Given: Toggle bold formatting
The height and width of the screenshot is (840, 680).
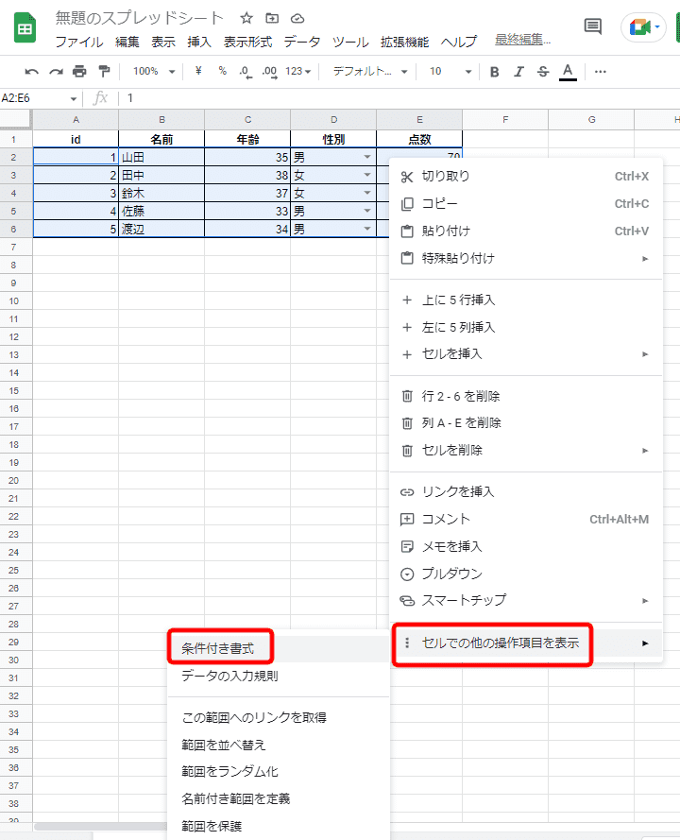Looking at the screenshot, I should pyautogui.click(x=494, y=71).
